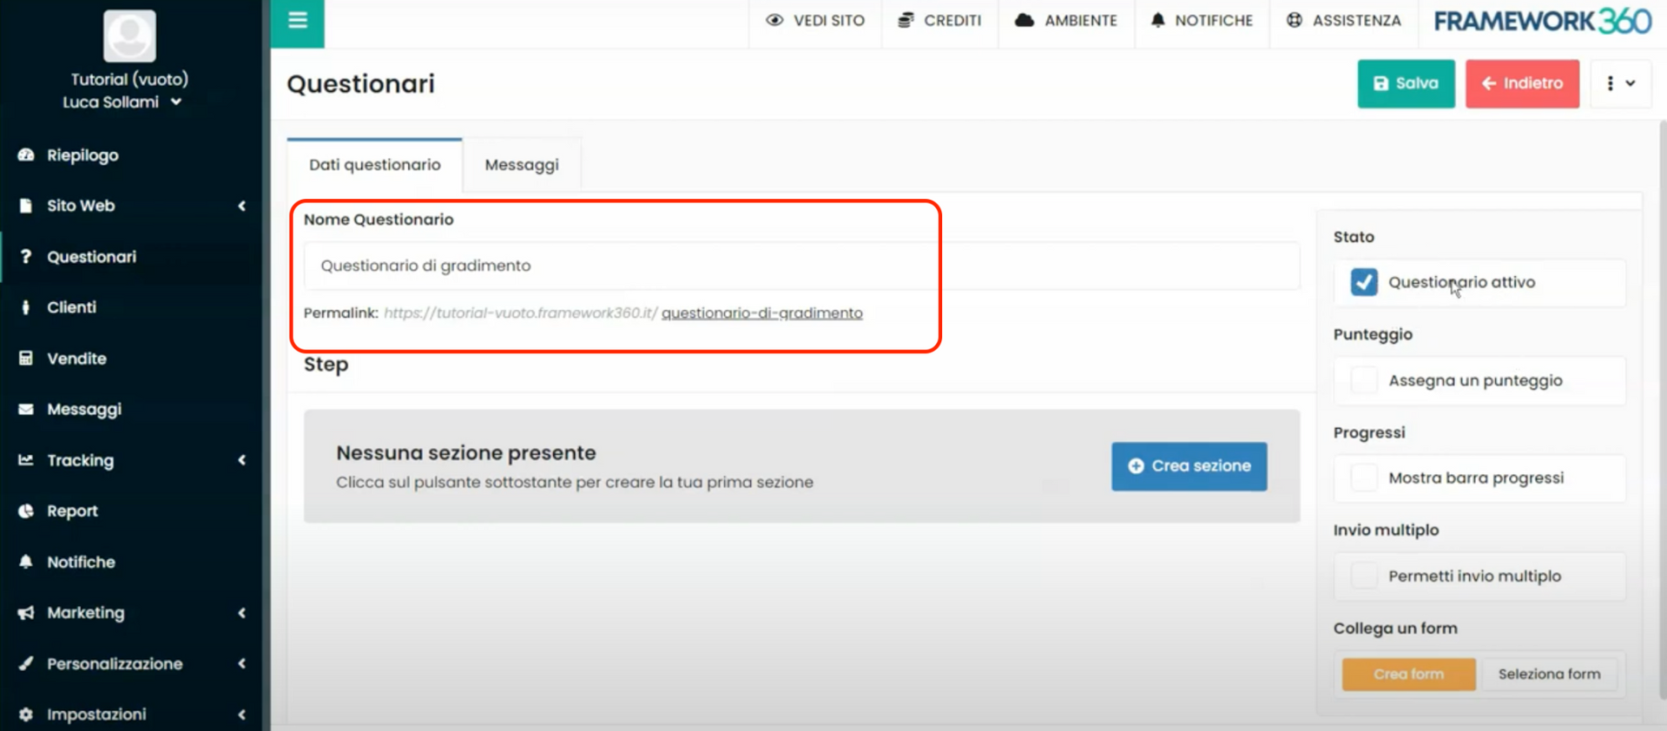This screenshot has height=731, width=1667.
Task: Click the Report pie chart icon
Action: point(26,511)
